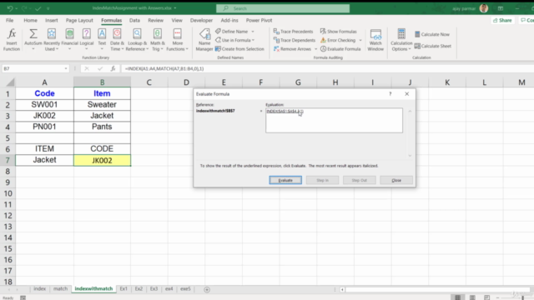Click the user account avatar
The image size is (534, 300).
tap(484, 8)
